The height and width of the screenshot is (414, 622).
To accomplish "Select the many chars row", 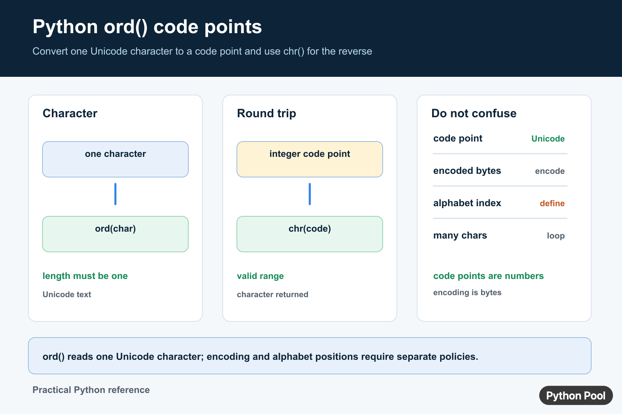I will [500, 236].
